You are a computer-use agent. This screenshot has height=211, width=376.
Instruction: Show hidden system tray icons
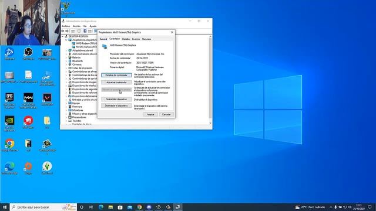coord(331,207)
